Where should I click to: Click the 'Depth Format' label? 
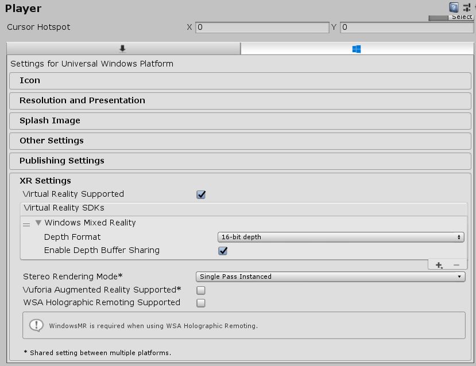pos(72,237)
